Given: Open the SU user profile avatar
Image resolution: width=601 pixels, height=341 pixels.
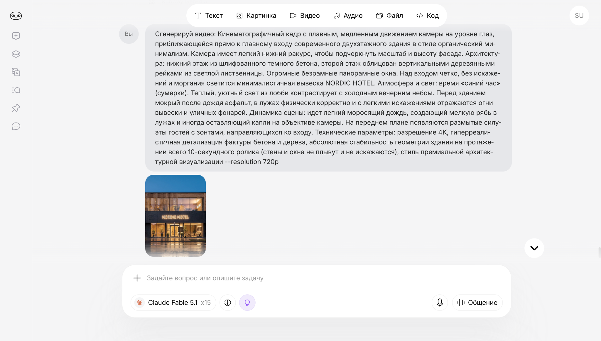Looking at the screenshot, I should click(x=579, y=16).
